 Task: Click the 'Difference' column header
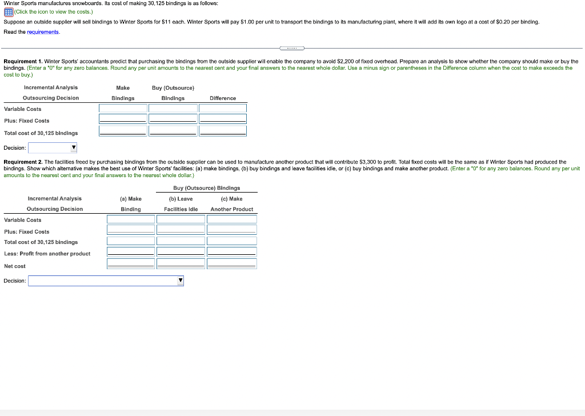[x=223, y=98]
